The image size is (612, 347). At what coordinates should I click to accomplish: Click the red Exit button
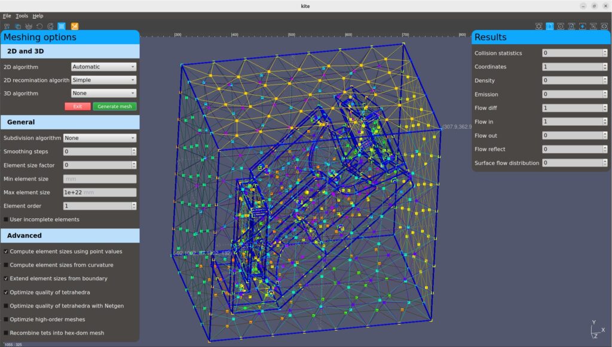78,106
